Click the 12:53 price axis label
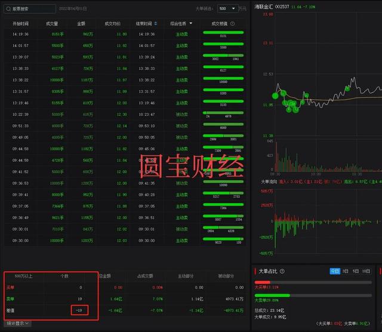The height and width of the screenshot is (332, 382). pyautogui.click(x=268, y=74)
